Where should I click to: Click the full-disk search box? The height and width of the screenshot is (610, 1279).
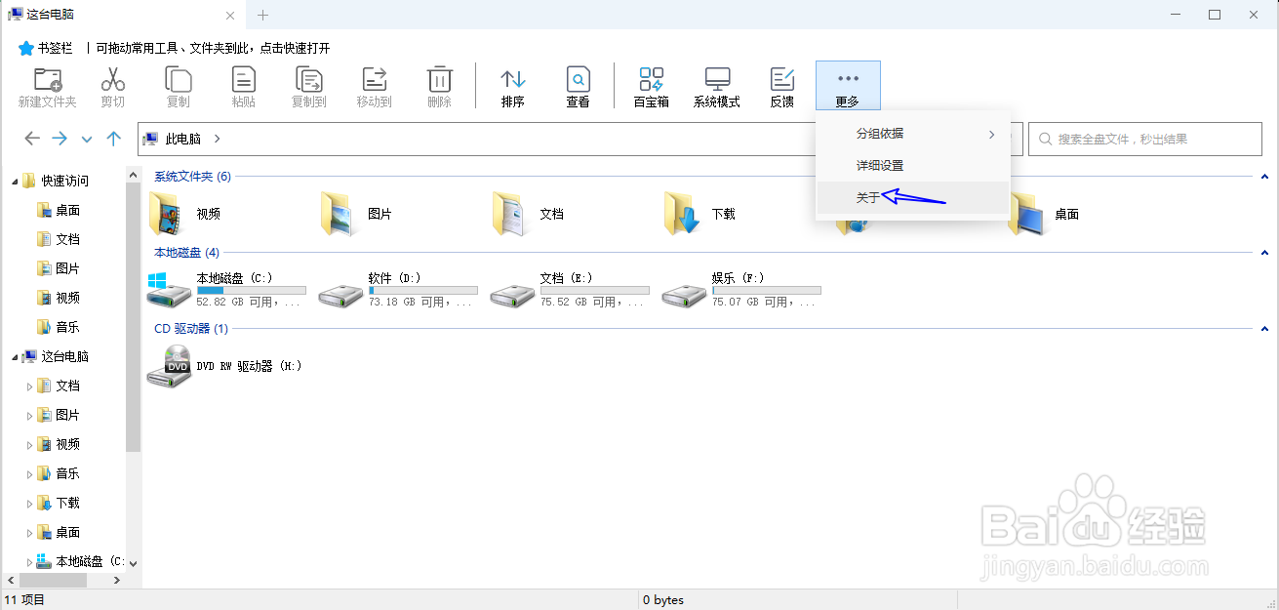pyautogui.click(x=1146, y=140)
